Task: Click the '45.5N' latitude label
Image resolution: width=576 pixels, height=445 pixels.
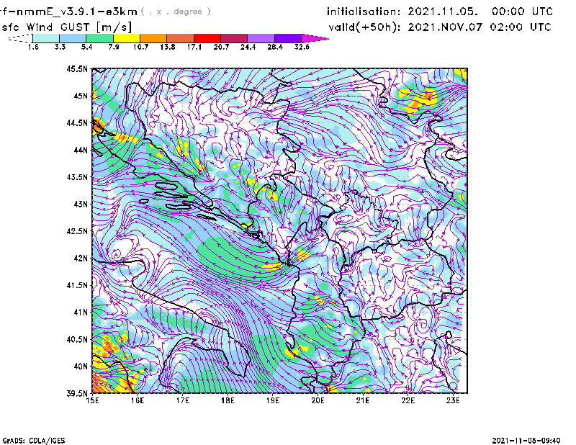Action: click(x=77, y=68)
